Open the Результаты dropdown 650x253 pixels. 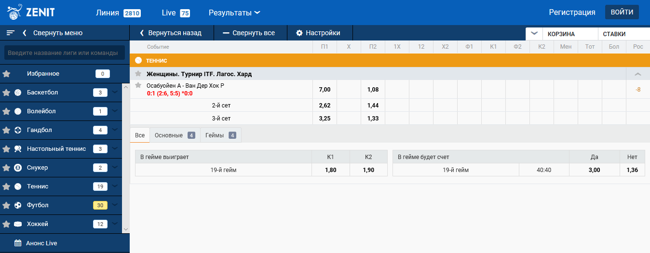(x=234, y=13)
